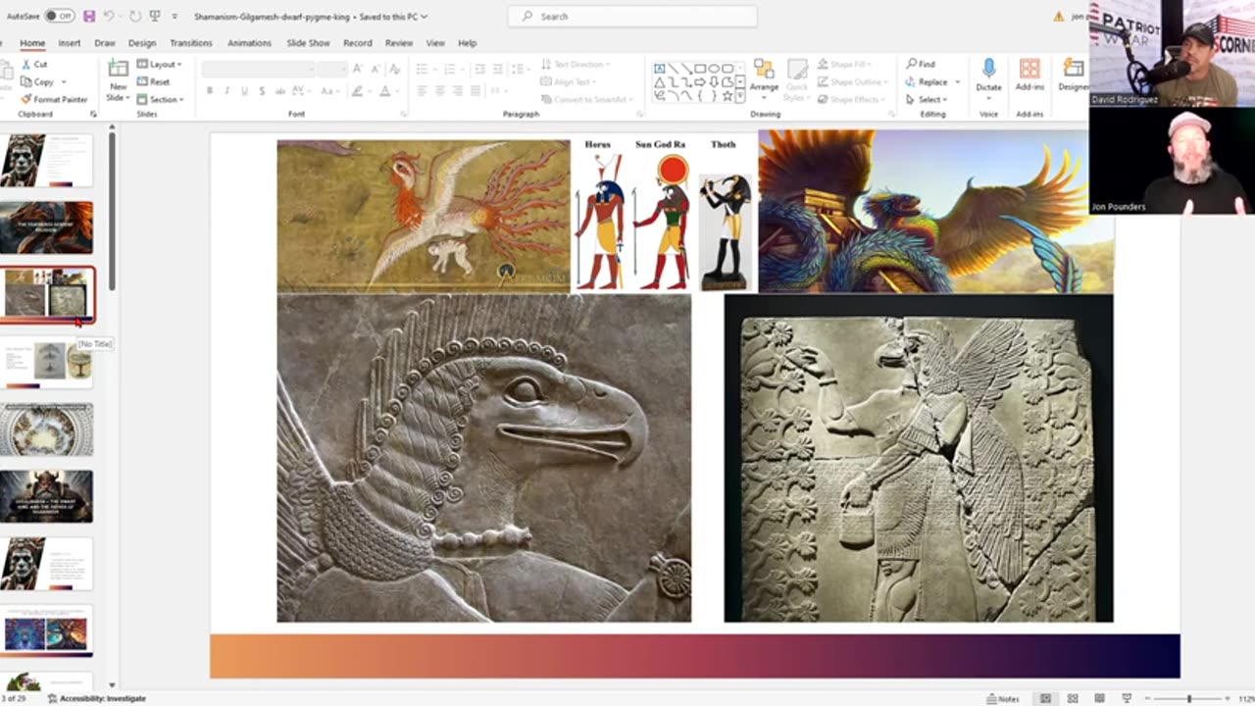Screen dimensions: 1255x706
Task: Open the Select dropdown in Editing
Action: tap(927, 99)
